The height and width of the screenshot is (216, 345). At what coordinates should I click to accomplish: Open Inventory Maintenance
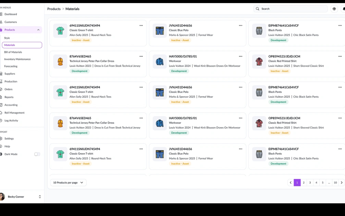click(x=17, y=59)
